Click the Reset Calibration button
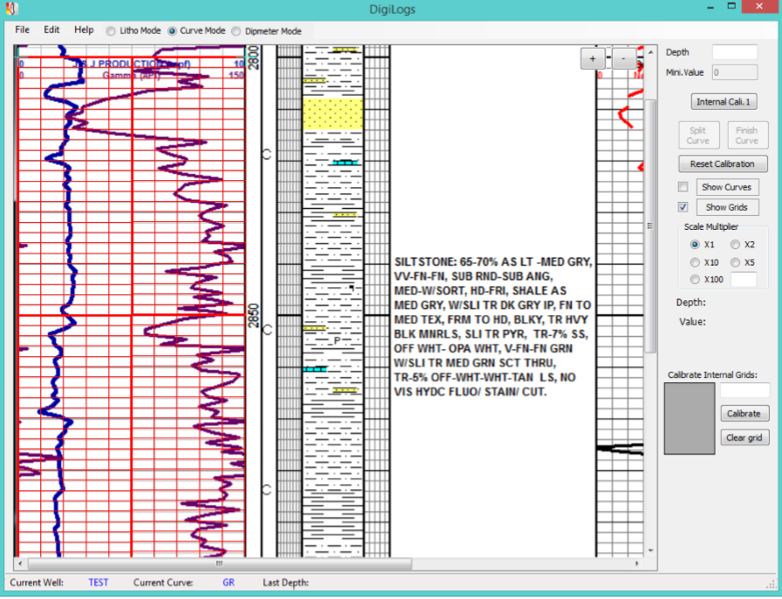This screenshot has height=599, width=782. [723, 164]
